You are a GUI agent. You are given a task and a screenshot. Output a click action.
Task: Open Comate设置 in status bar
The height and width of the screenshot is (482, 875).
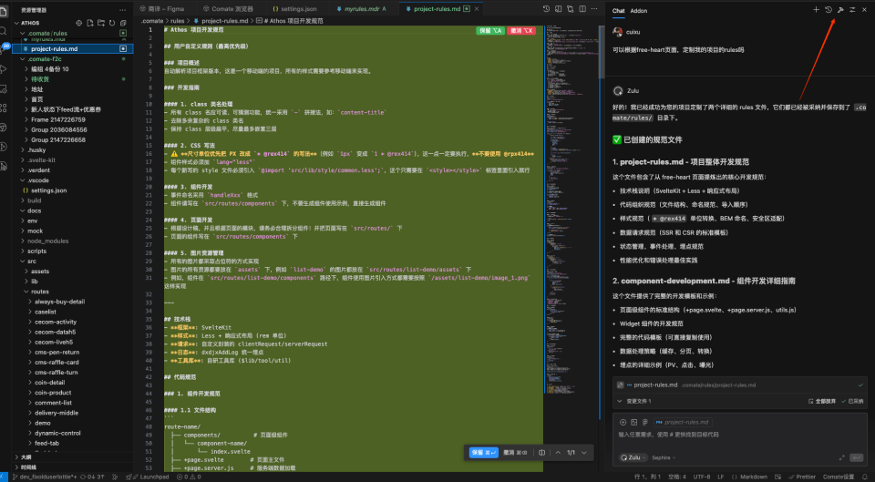839,477
